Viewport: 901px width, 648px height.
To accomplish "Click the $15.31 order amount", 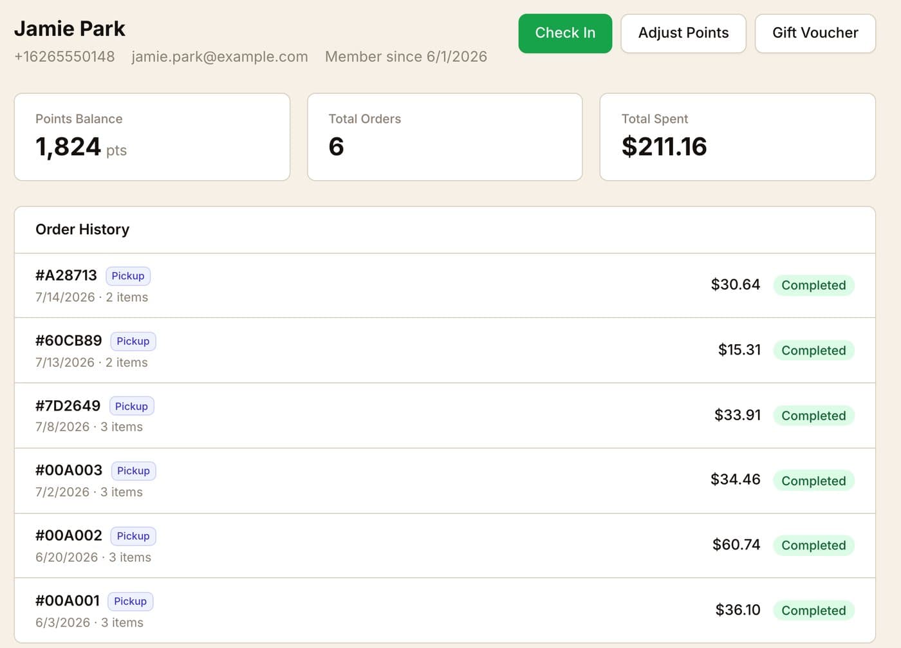I will 739,349.
